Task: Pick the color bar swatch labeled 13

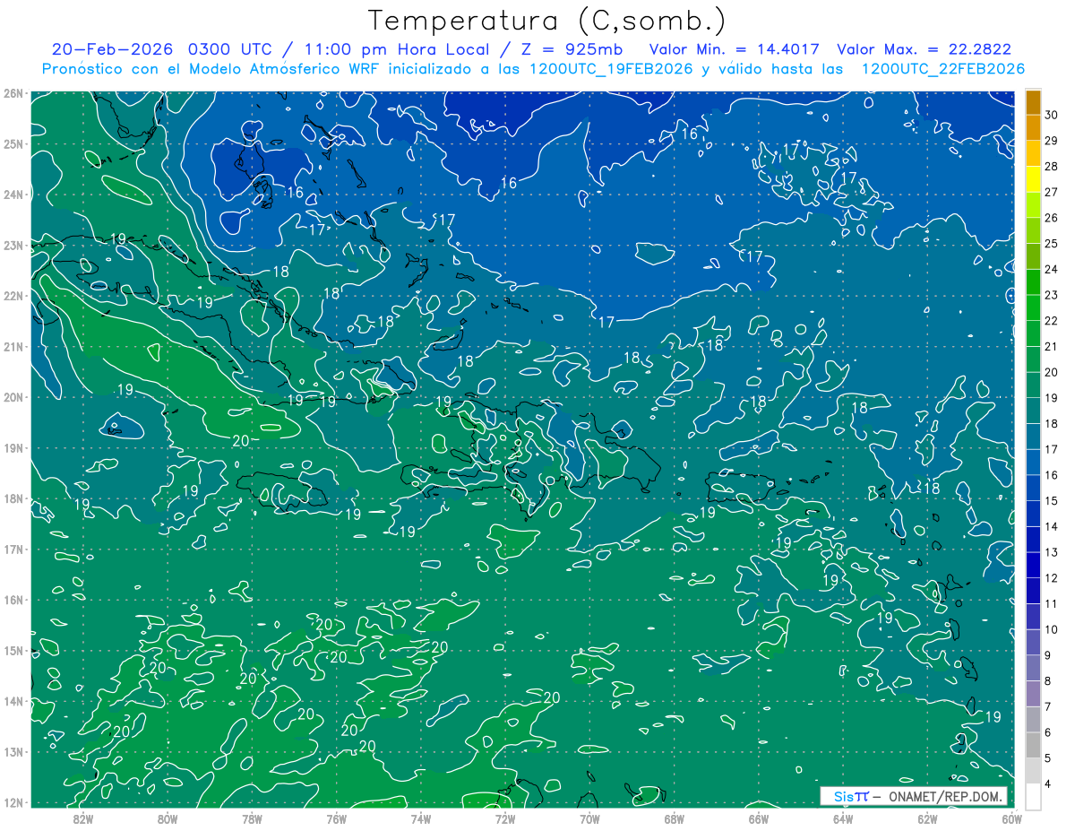Action: [1034, 539]
